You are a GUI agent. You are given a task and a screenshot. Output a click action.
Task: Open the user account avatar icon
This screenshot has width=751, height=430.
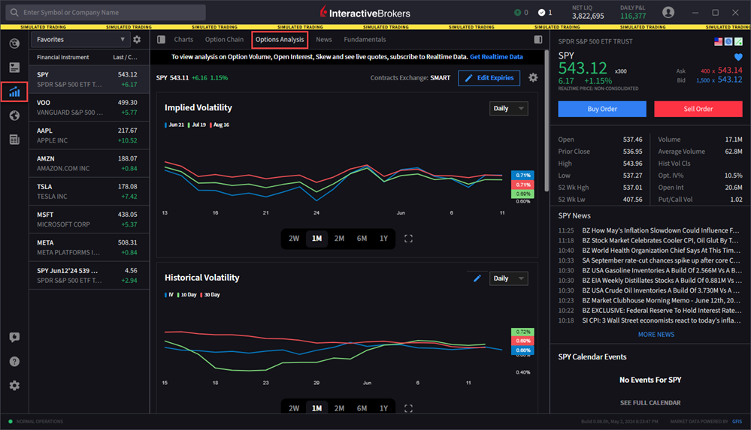668,13
